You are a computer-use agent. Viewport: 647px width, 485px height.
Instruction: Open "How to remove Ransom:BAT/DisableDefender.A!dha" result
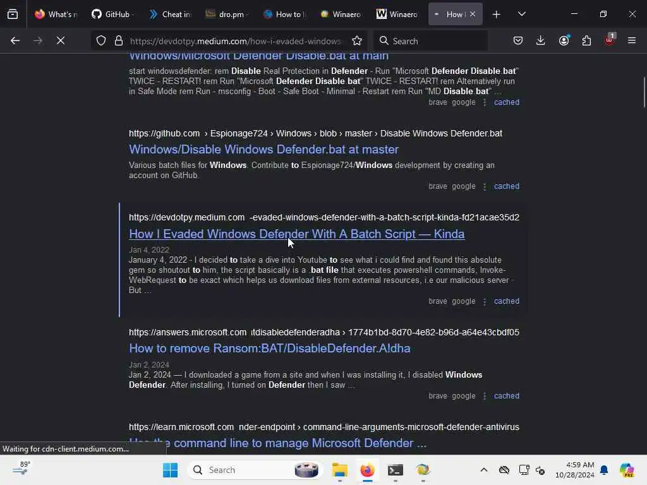[269, 348]
